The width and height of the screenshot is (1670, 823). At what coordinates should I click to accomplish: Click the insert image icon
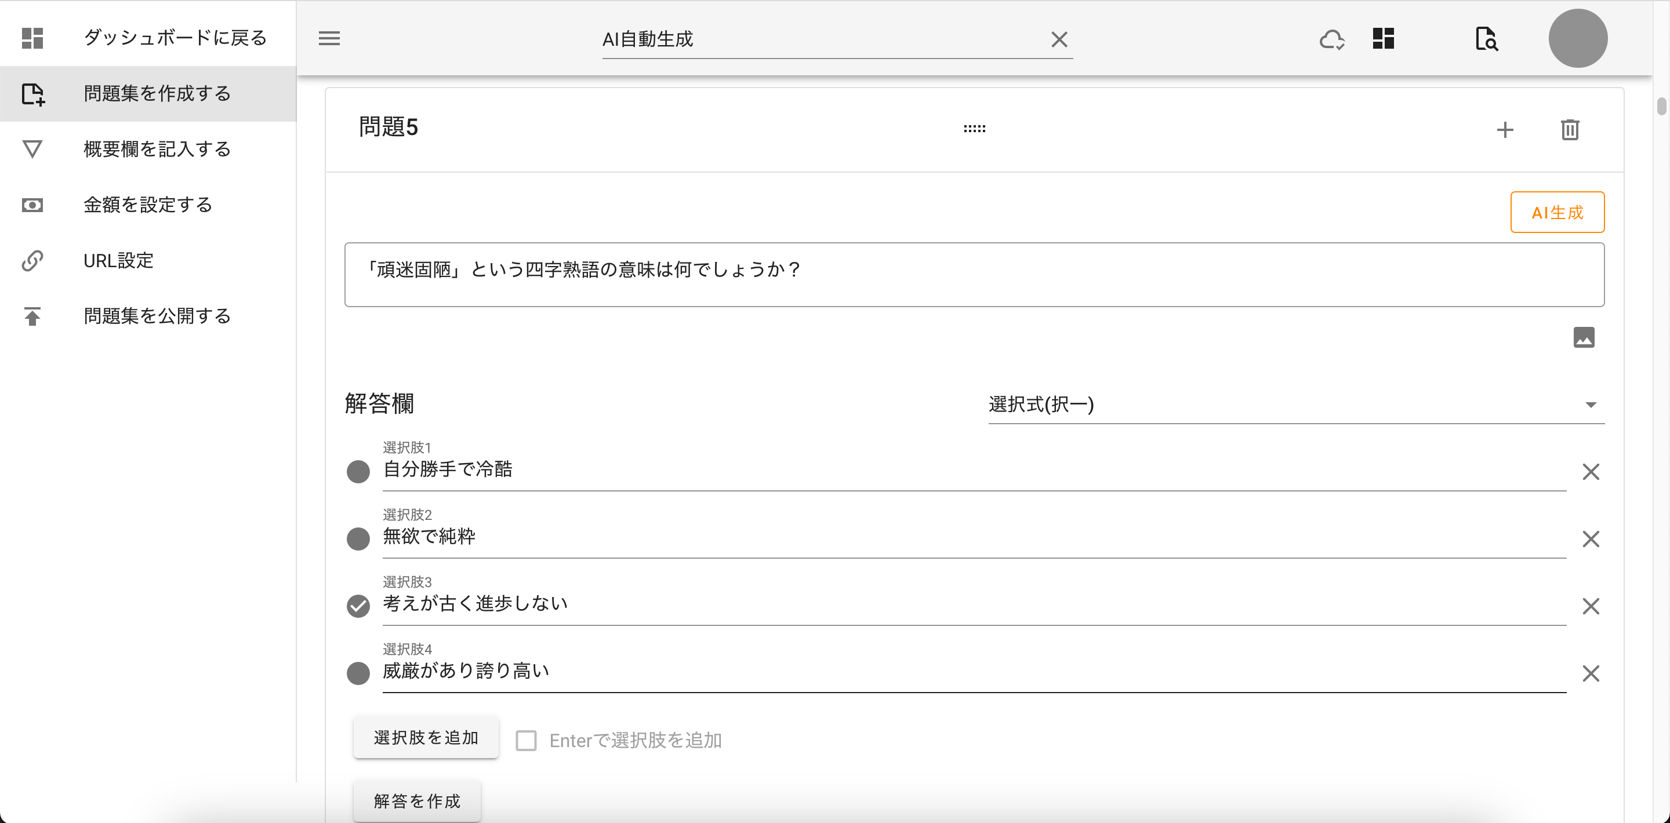click(x=1583, y=338)
